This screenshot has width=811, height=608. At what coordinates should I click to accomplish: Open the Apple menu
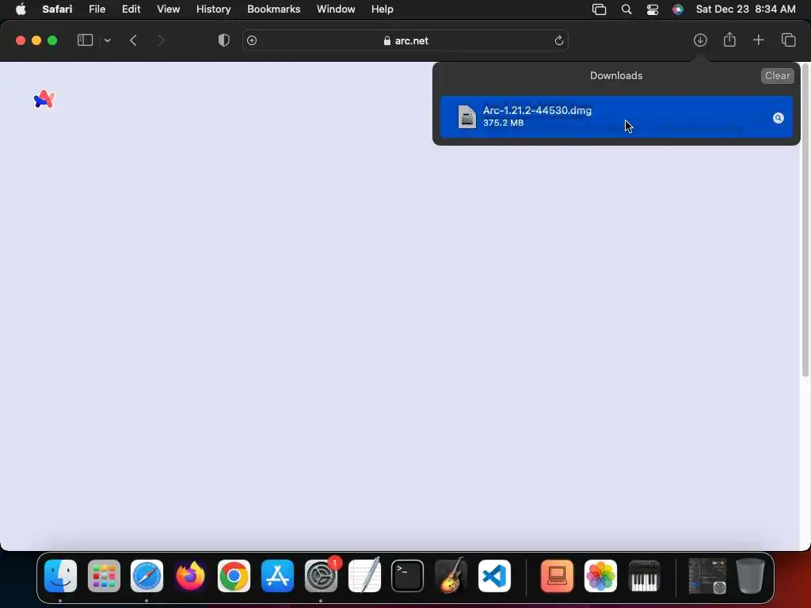click(x=21, y=9)
